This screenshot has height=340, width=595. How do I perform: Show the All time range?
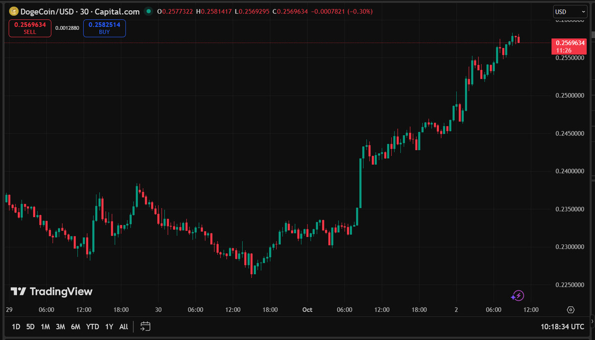[123, 327]
